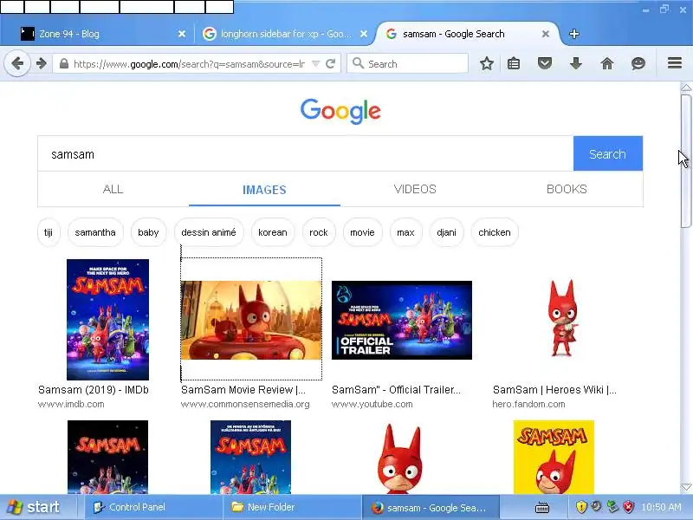Viewport: 693px width, 520px height.
Task: Go forward using the browser forward arrow
Action: click(42, 63)
